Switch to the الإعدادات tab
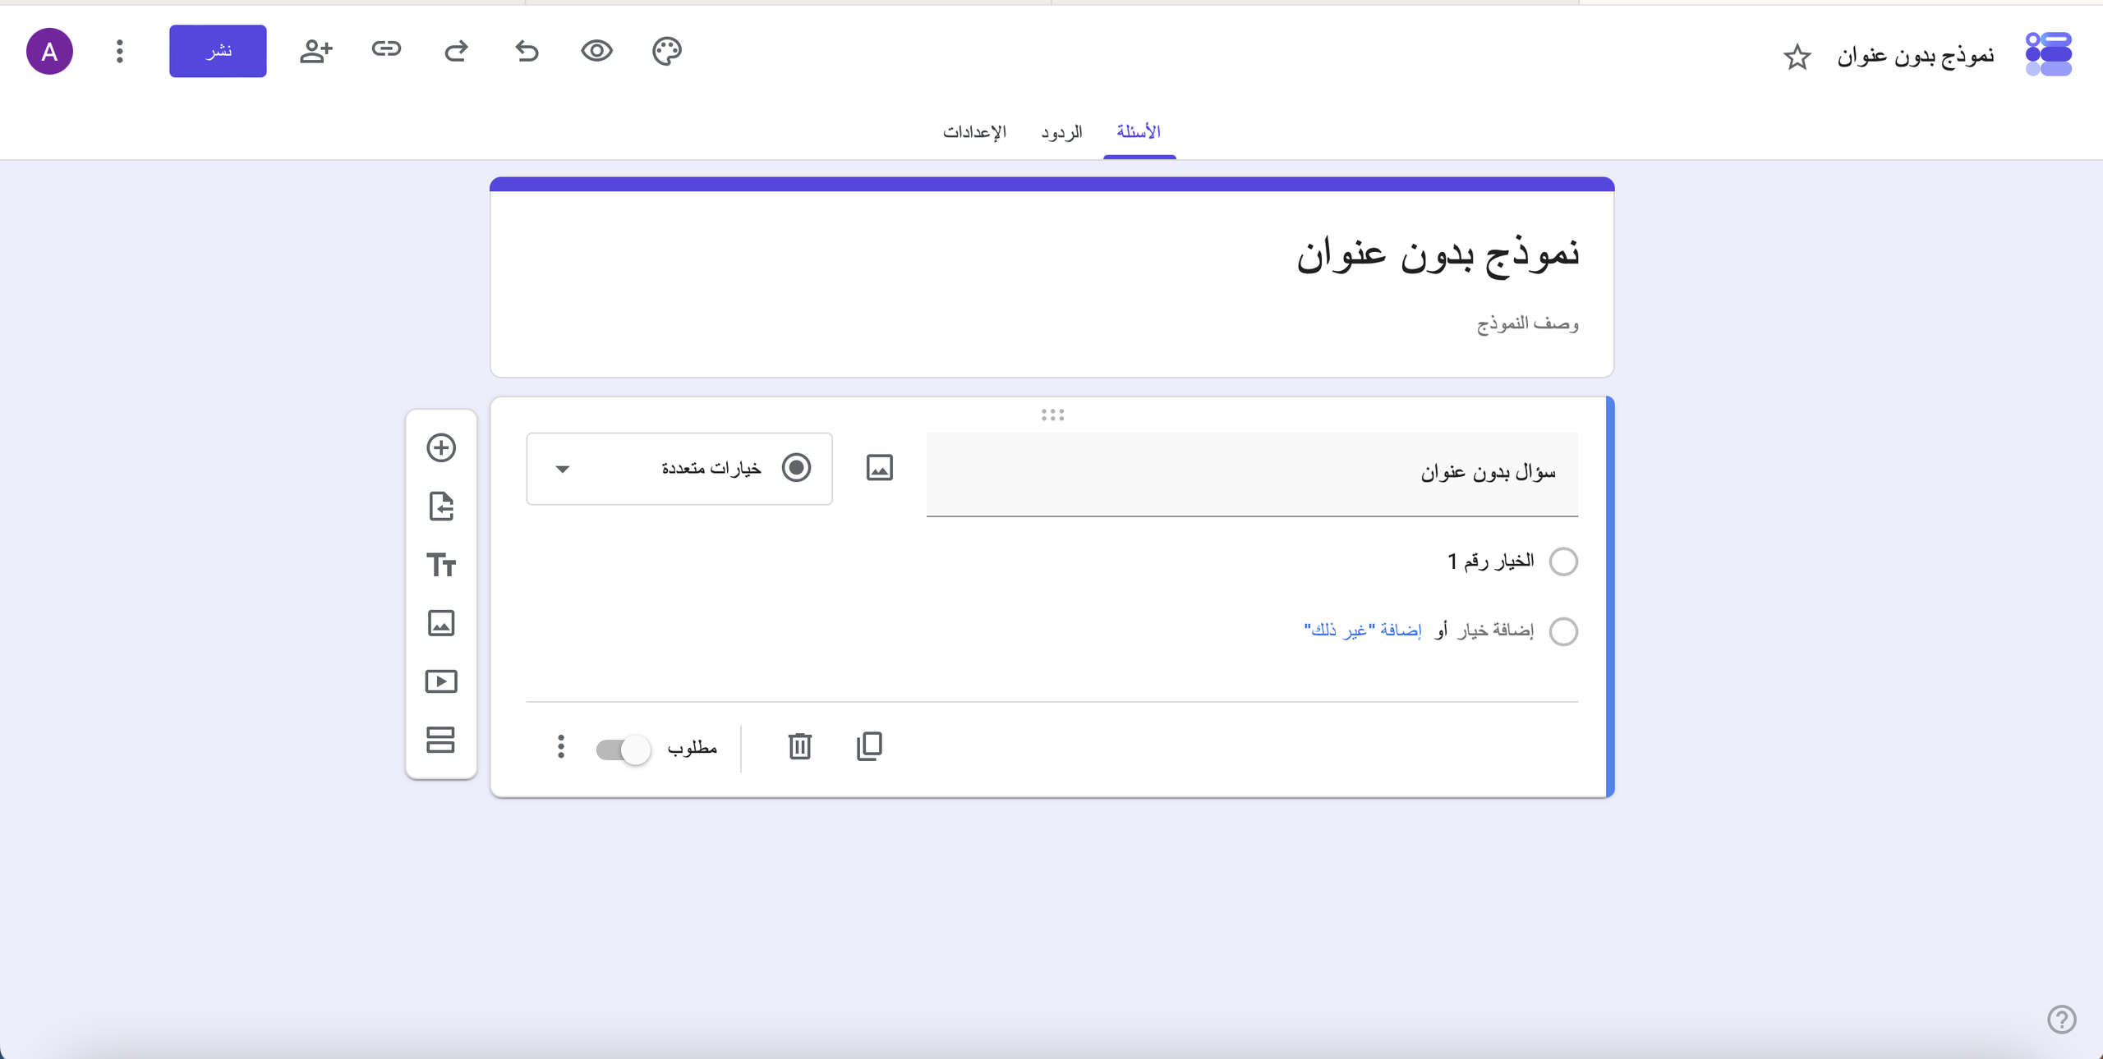 coord(974,132)
